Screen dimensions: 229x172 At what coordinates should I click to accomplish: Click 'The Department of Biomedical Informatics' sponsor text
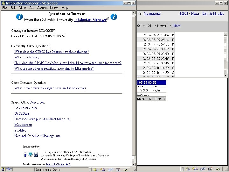point(66,152)
